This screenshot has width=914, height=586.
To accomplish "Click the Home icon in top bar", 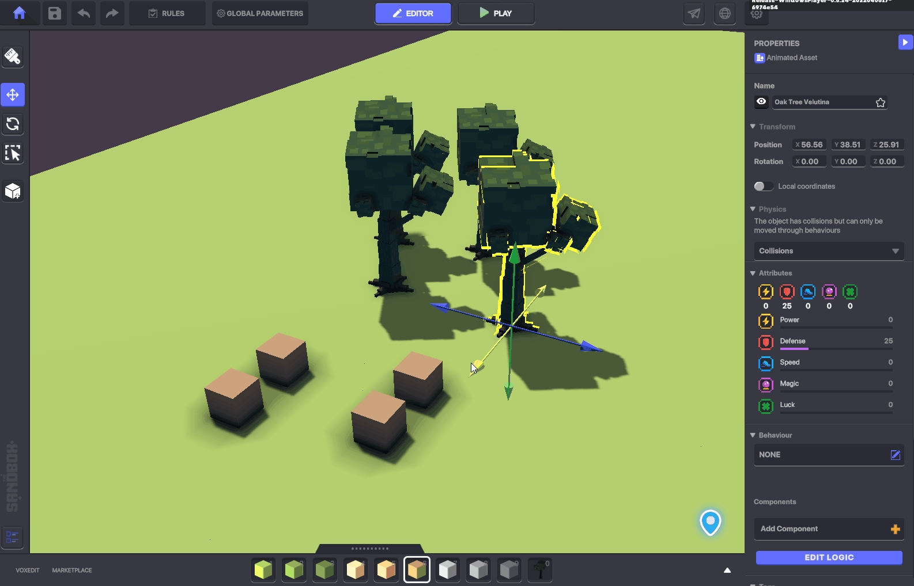I will 20,13.
